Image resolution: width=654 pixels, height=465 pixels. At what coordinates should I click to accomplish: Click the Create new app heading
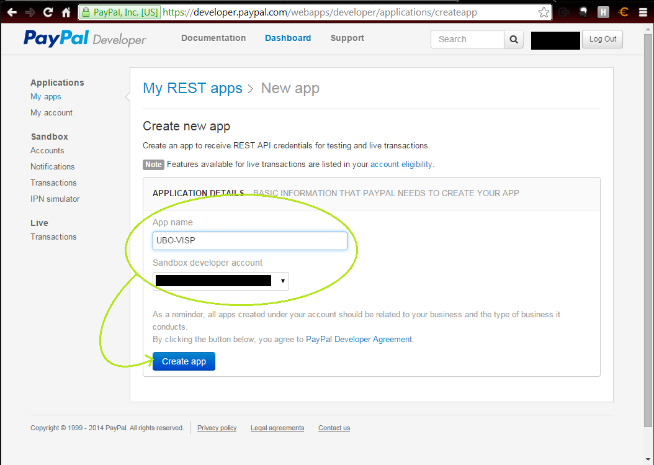[x=186, y=127]
